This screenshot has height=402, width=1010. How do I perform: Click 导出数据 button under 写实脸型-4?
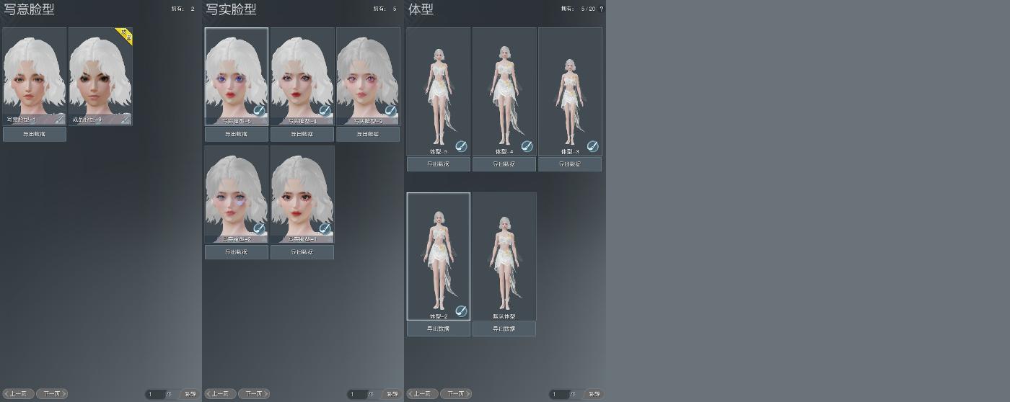(302, 134)
